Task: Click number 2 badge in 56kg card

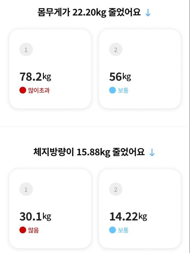Action: (116, 49)
